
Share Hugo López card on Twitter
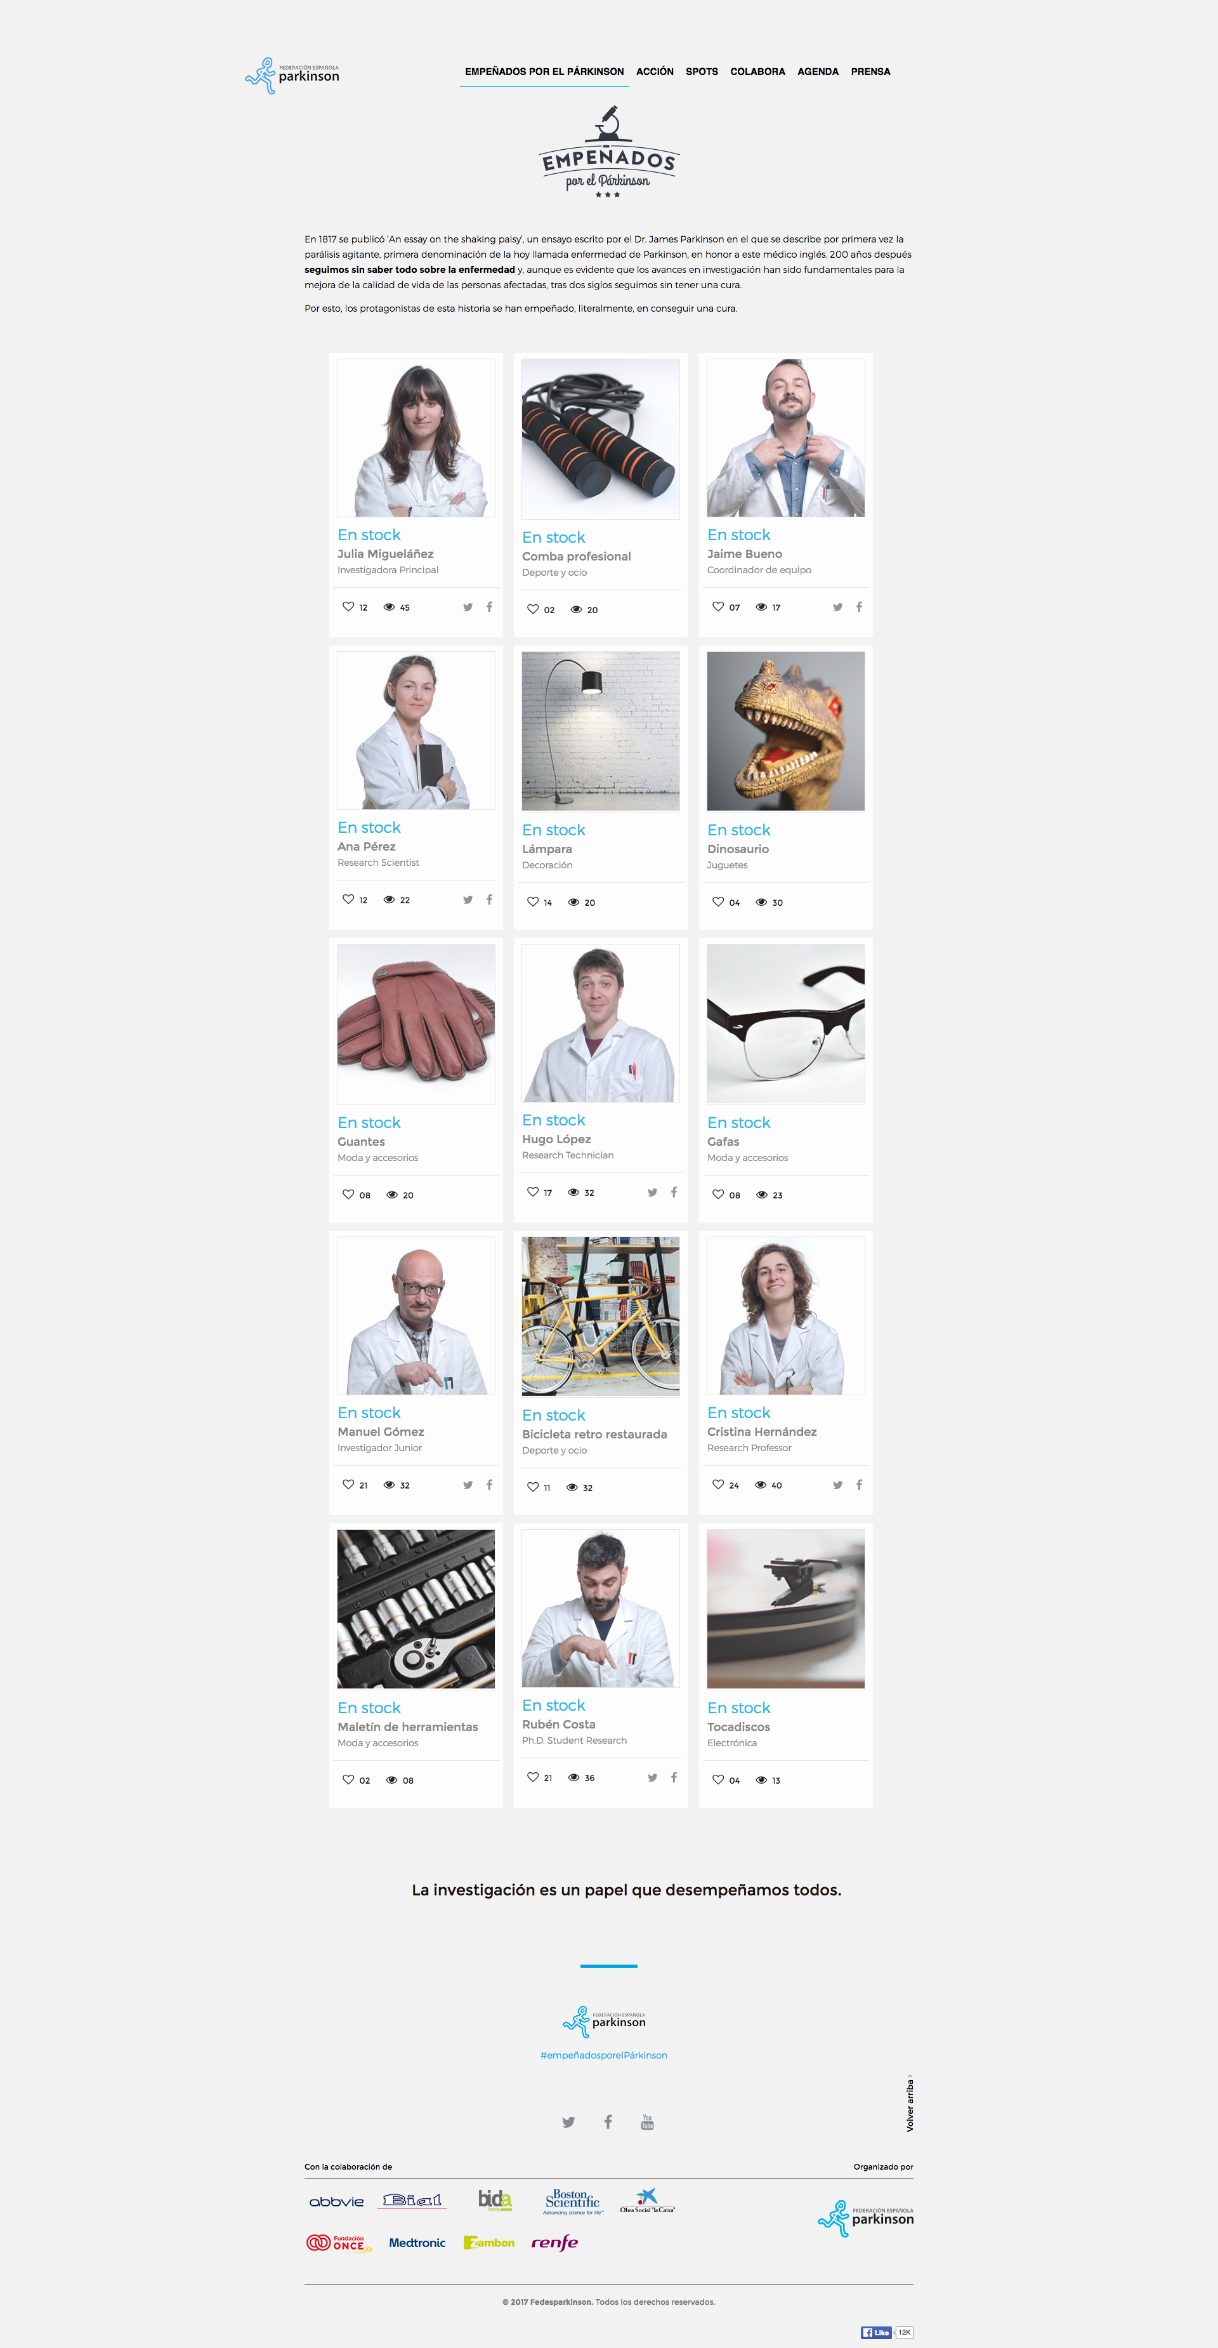pos(652,1192)
